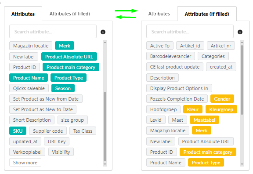Deselect the orange Kleurgroep tag
Image resolution: width=253 pixels, height=174 pixels.
(x=221, y=109)
